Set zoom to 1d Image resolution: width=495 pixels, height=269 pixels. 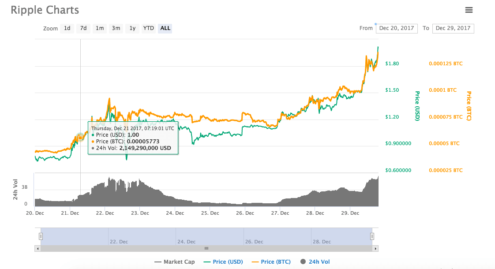(67, 28)
